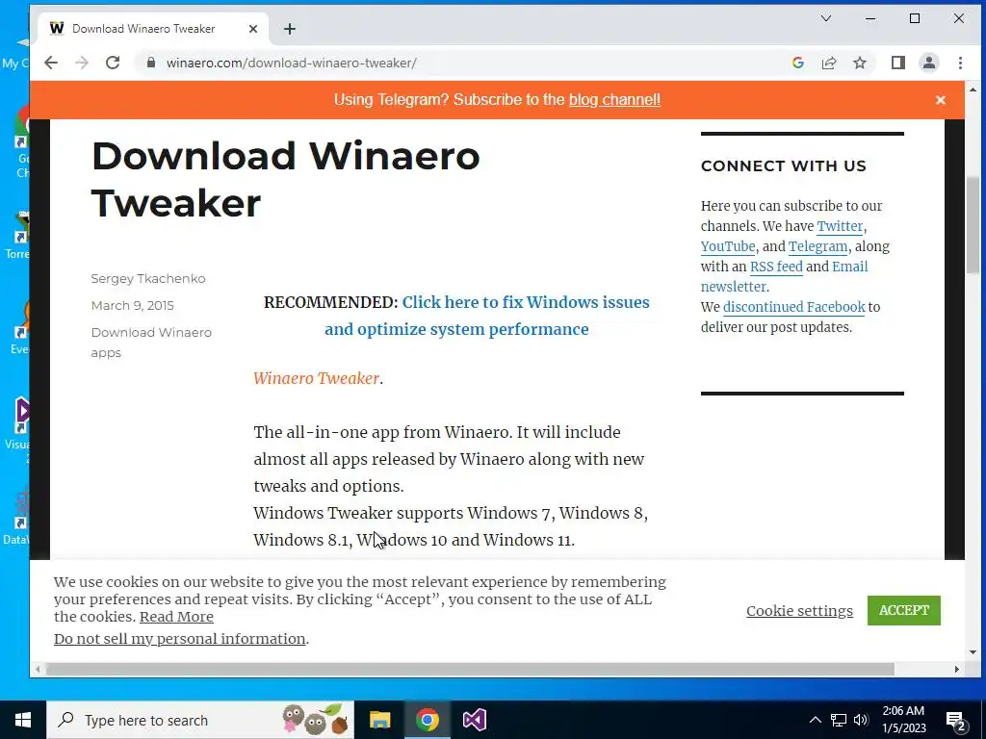Open the Windows Start menu

pyautogui.click(x=23, y=720)
